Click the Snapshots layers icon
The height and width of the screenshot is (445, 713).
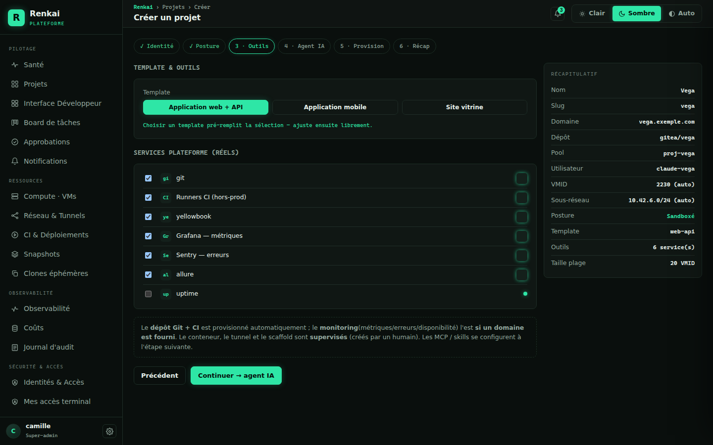point(15,254)
